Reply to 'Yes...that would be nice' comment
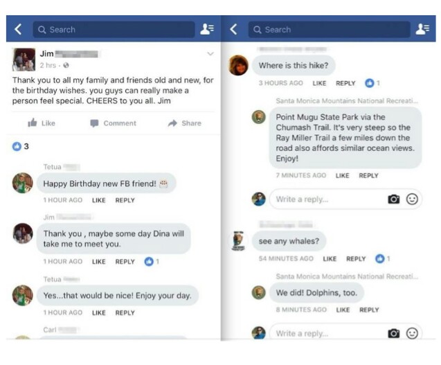 (x=125, y=313)
